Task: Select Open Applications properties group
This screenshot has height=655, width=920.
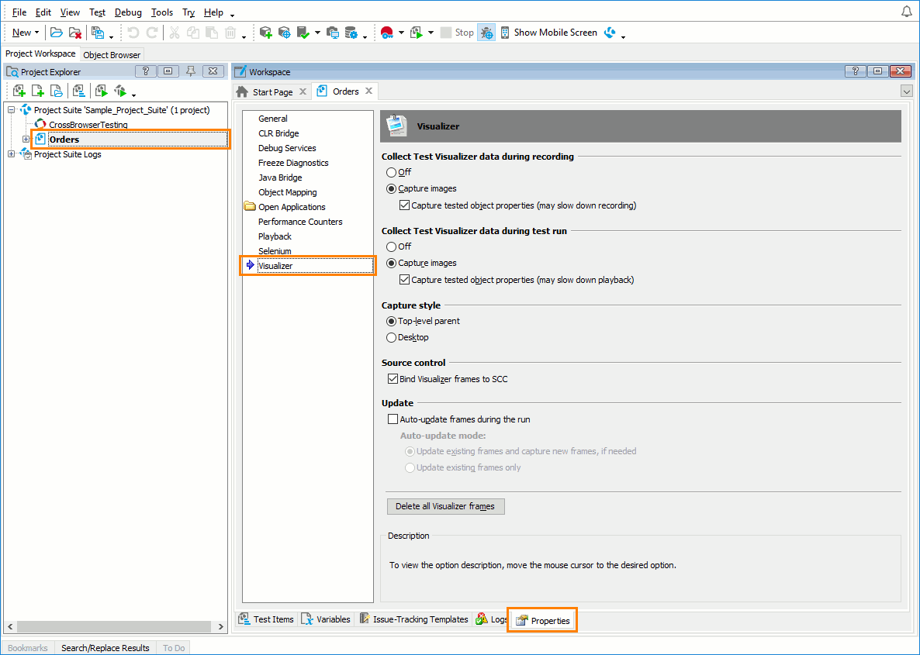Action: pyautogui.click(x=292, y=207)
